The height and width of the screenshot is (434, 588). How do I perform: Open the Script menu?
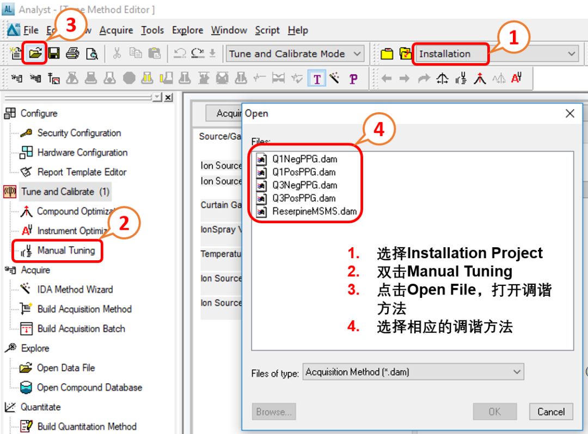pyautogui.click(x=267, y=30)
